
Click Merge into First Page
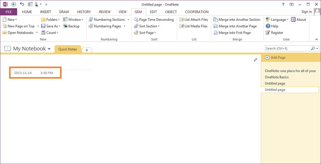(232, 33)
